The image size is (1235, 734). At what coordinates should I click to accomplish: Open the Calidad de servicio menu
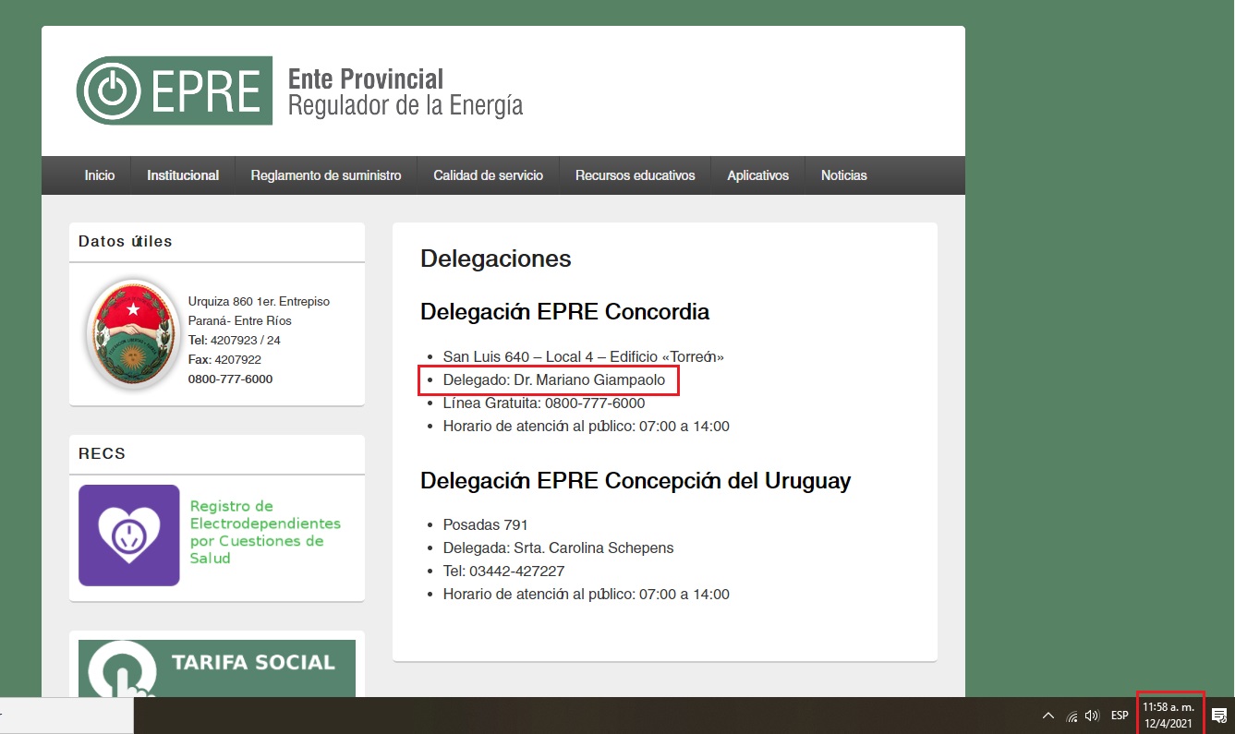tap(488, 175)
